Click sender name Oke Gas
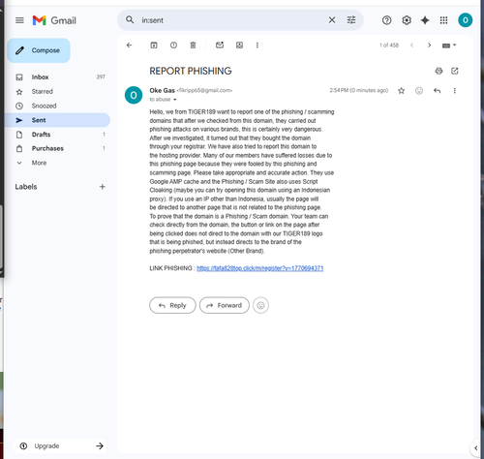 click(162, 91)
